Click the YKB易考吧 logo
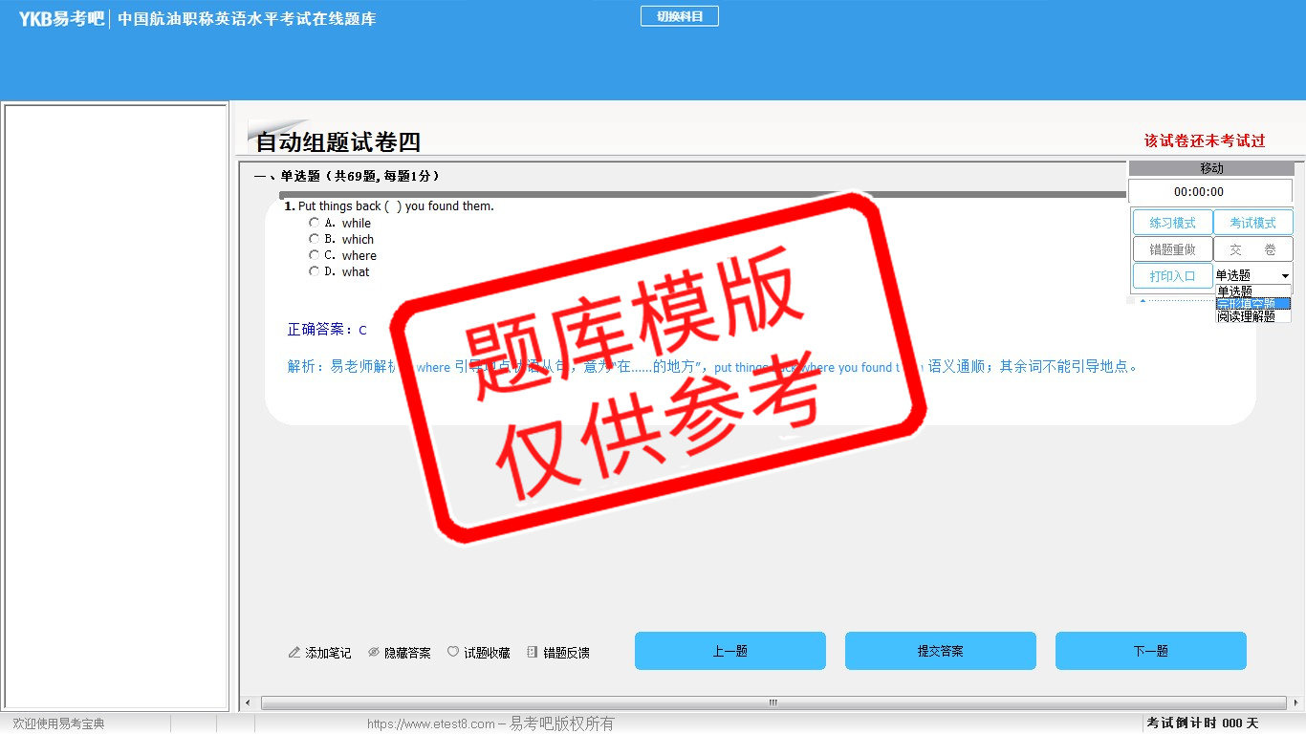The height and width of the screenshot is (734, 1306). click(61, 18)
